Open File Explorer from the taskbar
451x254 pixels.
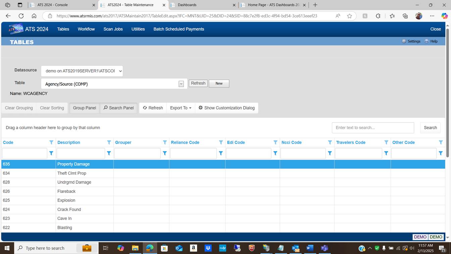135,248
